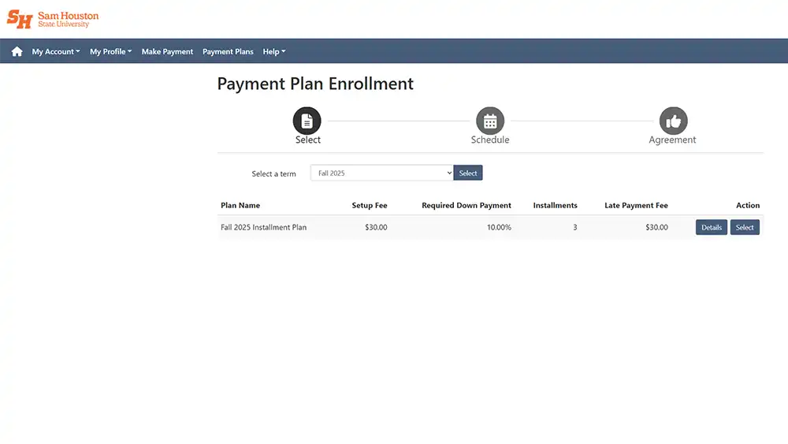
Task: Click the document icon for Select step
Action: pyautogui.click(x=307, y=121)
